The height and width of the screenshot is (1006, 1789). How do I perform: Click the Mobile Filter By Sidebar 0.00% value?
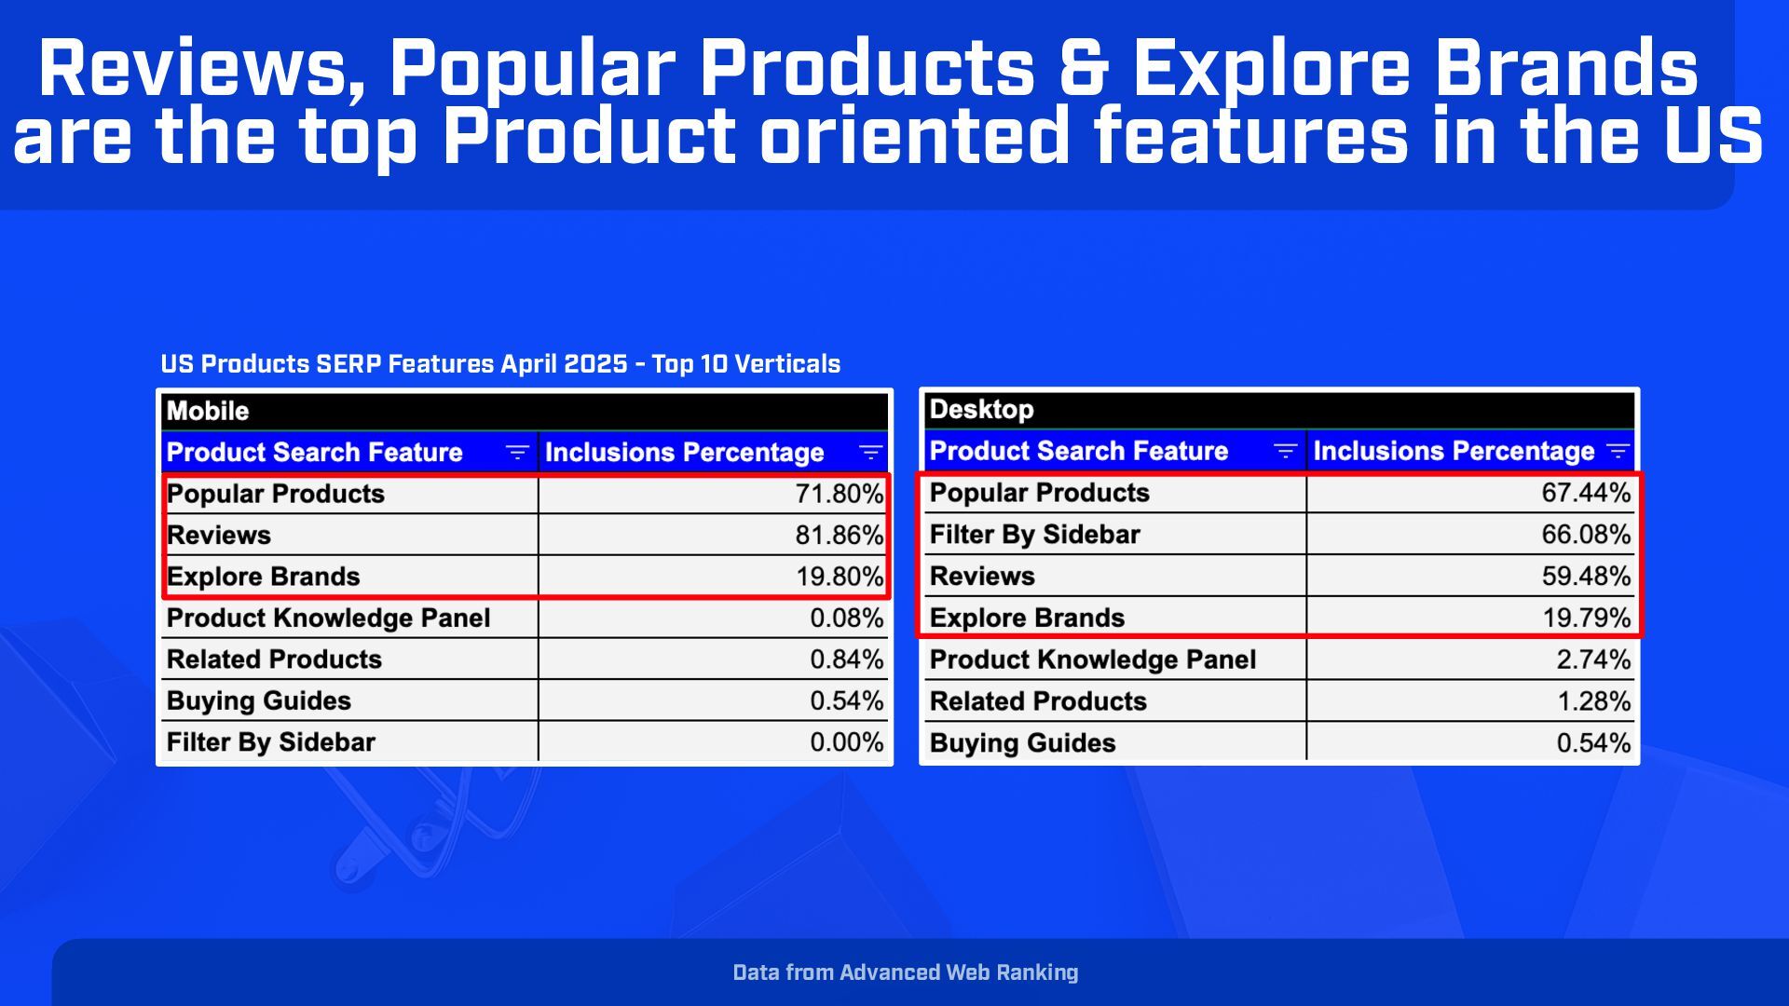click(846, 742)
